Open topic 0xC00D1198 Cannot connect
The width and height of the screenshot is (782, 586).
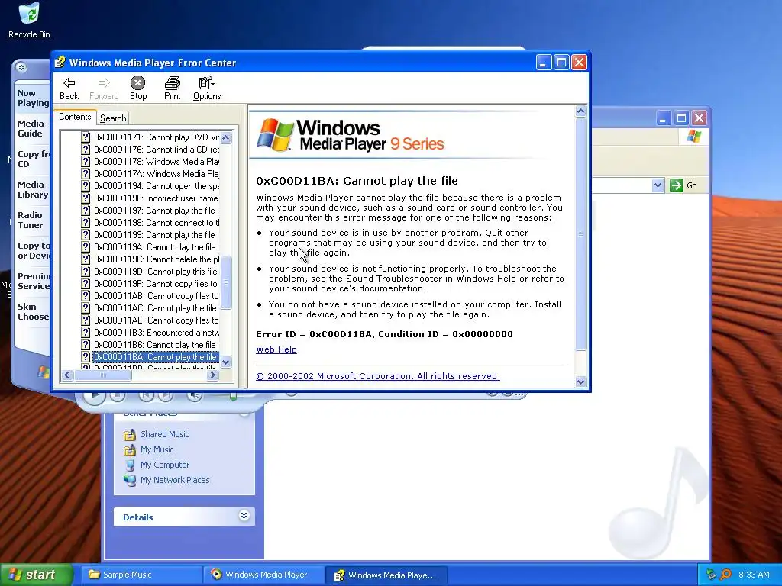click(x=156, y=223)
